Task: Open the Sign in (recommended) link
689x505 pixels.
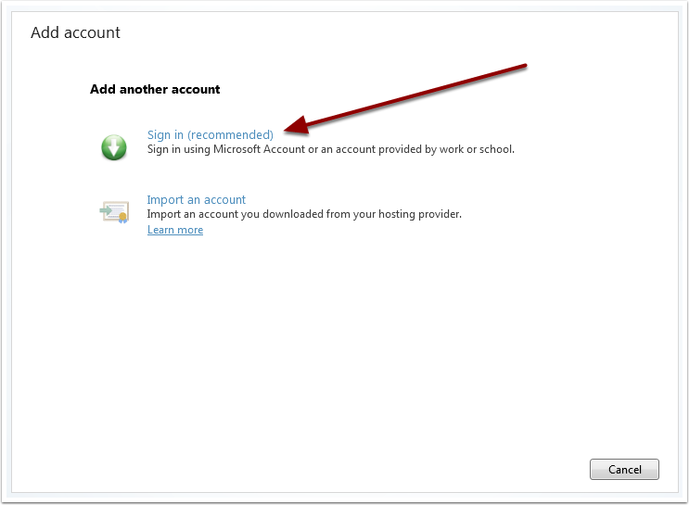Action: [x=211, y=134]
